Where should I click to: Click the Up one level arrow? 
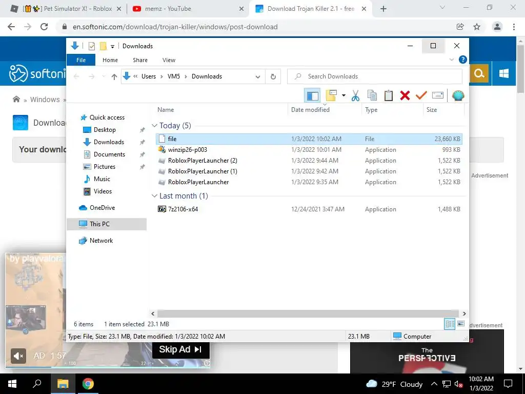click(x=114, y=77)
